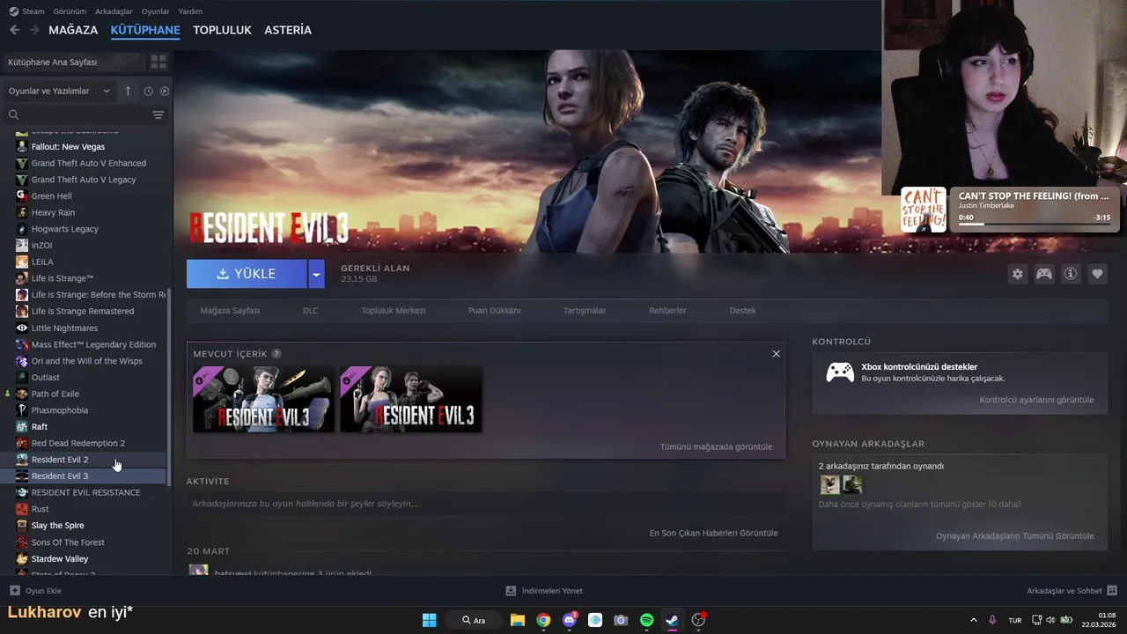Click En Son Çıkan Haberleri Görüntüle

(713, 533)
